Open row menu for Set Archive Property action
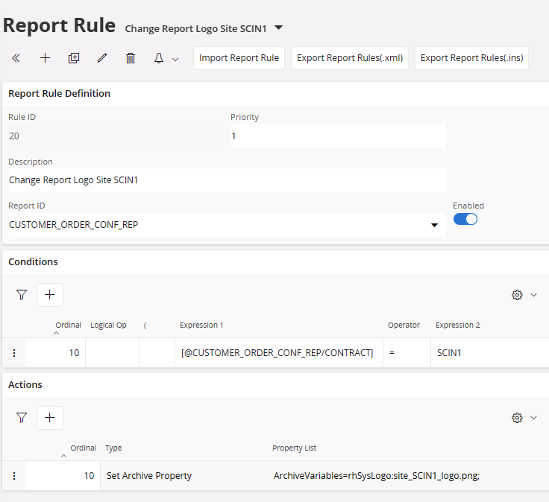Screen dimensions: 549x502 pyautogui.click(x=13, y=476)
